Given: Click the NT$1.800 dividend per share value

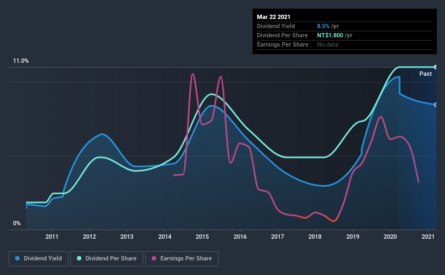Looking at the screenshot, I should [x=330, y=35].
